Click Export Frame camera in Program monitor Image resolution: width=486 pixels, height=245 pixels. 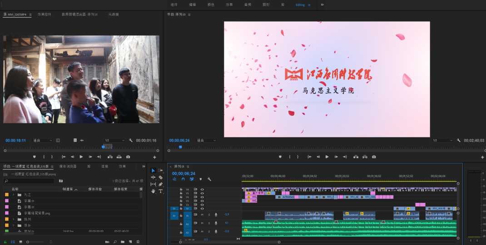tap(374, 157)
